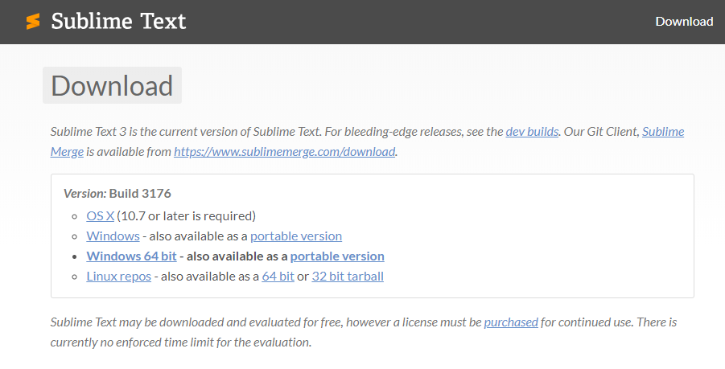Viewport: 725px width, 369px height.
Task: Select the plain "Windows" download link
Action: pyautogui.click(x=113, y=236)
